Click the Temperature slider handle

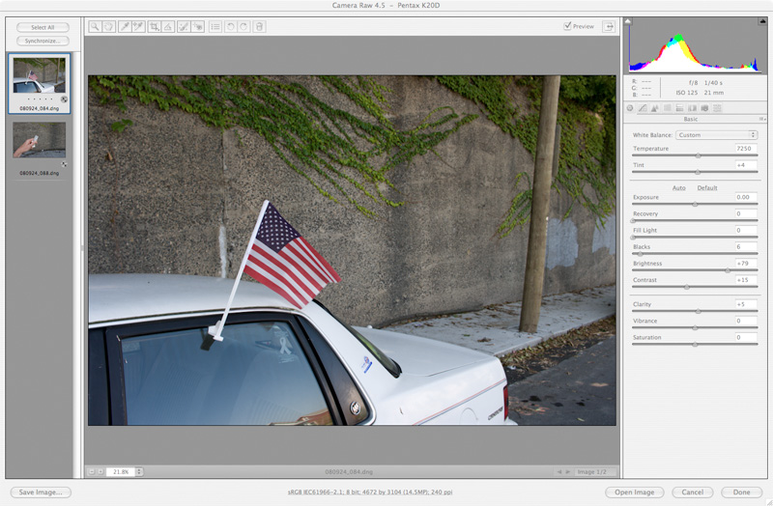[x=698, y=155]
